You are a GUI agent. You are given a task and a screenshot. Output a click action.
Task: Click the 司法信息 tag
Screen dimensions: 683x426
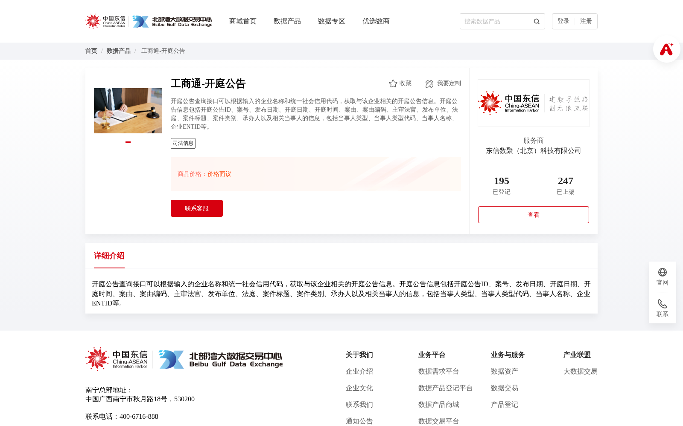[183, 143]
